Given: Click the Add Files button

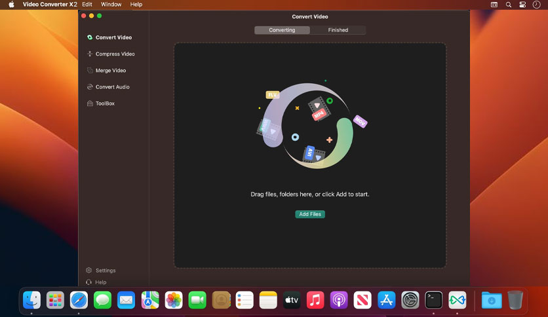Looking at the screenshot, I should (x=310, y=214).
